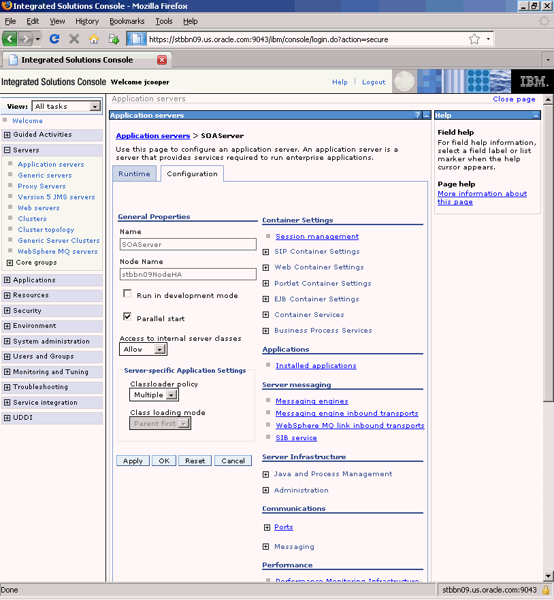Expand Core groups tree node
Image resolution: width=554 pixels, height=600 pixels.
10,263
